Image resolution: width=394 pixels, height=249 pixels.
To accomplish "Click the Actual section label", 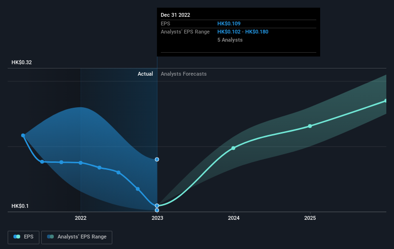I will click(145, 74).
